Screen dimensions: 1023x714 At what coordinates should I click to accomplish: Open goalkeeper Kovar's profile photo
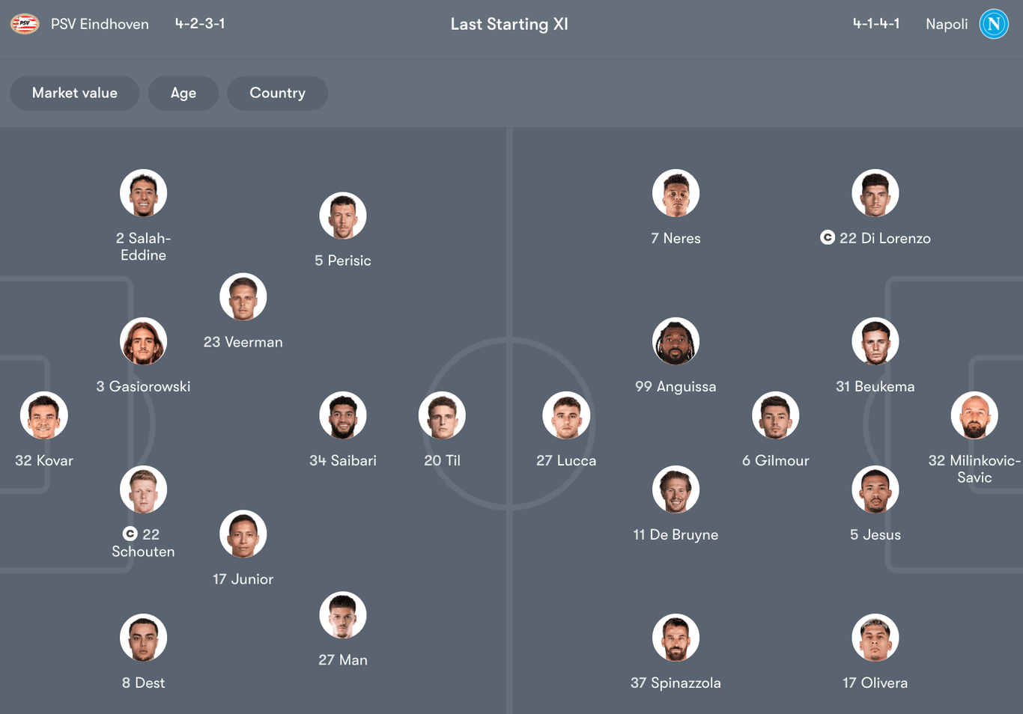pos(44,416)
